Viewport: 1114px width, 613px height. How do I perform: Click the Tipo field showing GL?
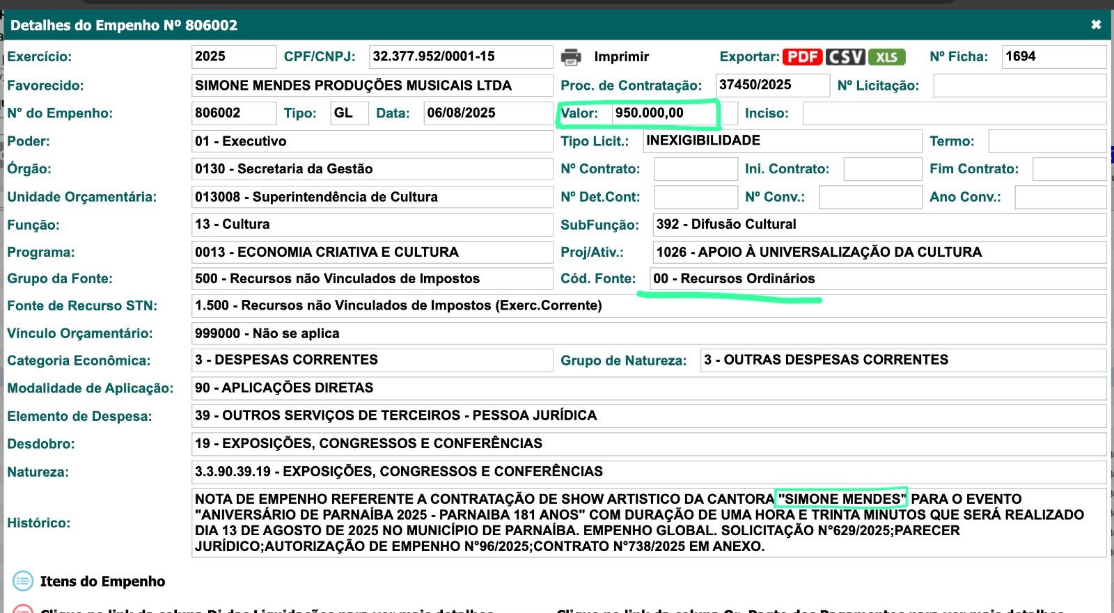350,113
